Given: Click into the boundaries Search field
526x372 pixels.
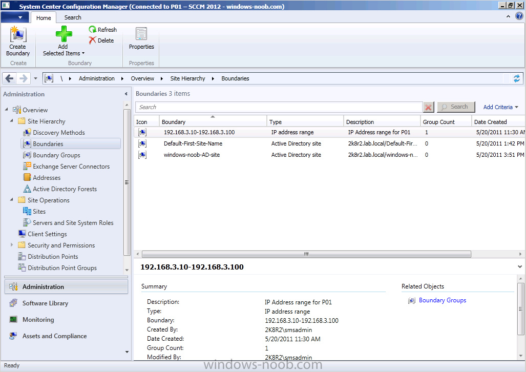Looking at the screenshot, I should tap(279, 107).
